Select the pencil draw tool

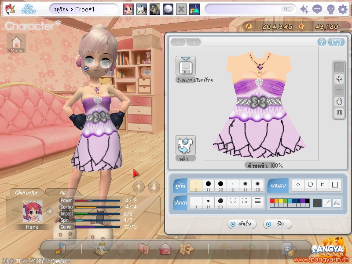coord(339,67)
